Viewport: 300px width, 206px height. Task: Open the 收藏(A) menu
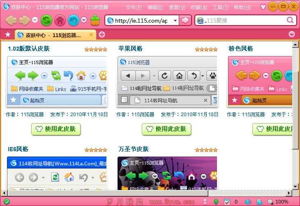point(199,7)
